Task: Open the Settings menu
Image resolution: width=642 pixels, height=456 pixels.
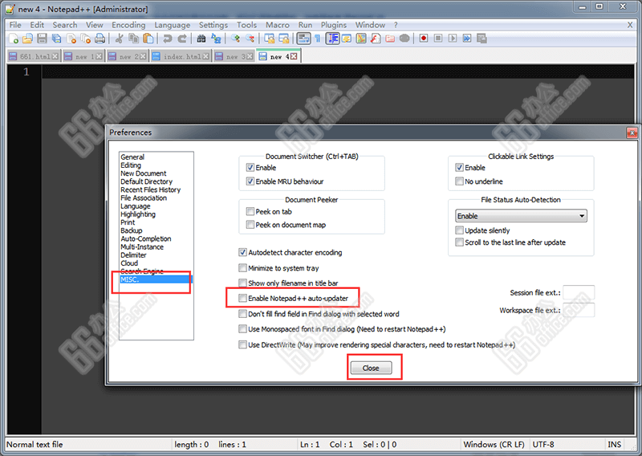Action: point(213,25)
